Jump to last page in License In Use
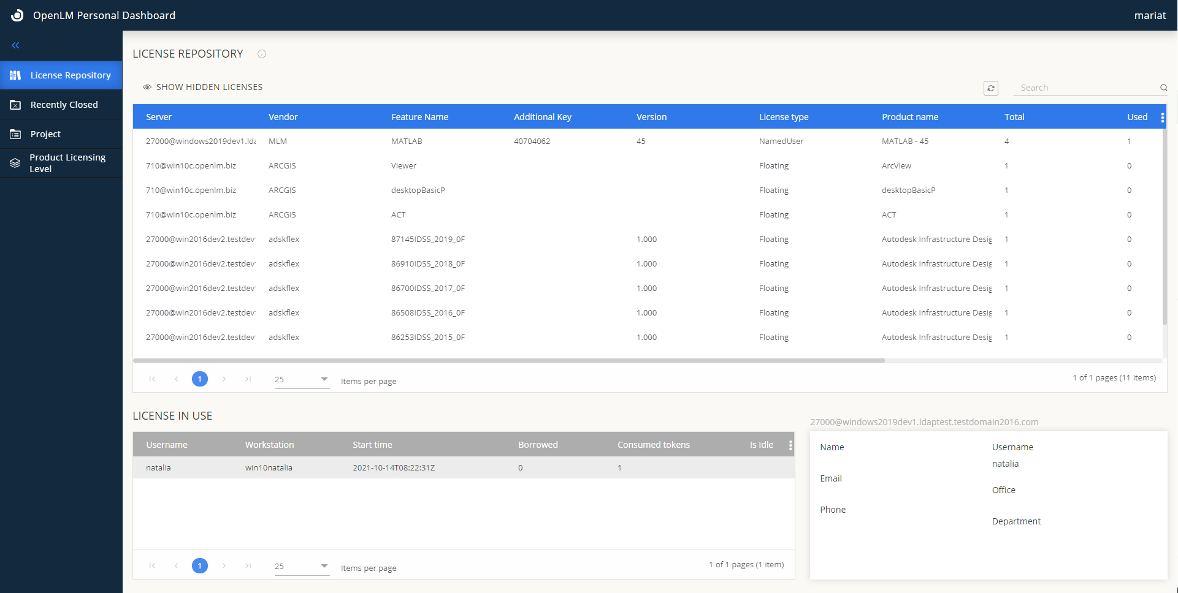This screenshot has height=593, width=1178. [x=248, y=566]
